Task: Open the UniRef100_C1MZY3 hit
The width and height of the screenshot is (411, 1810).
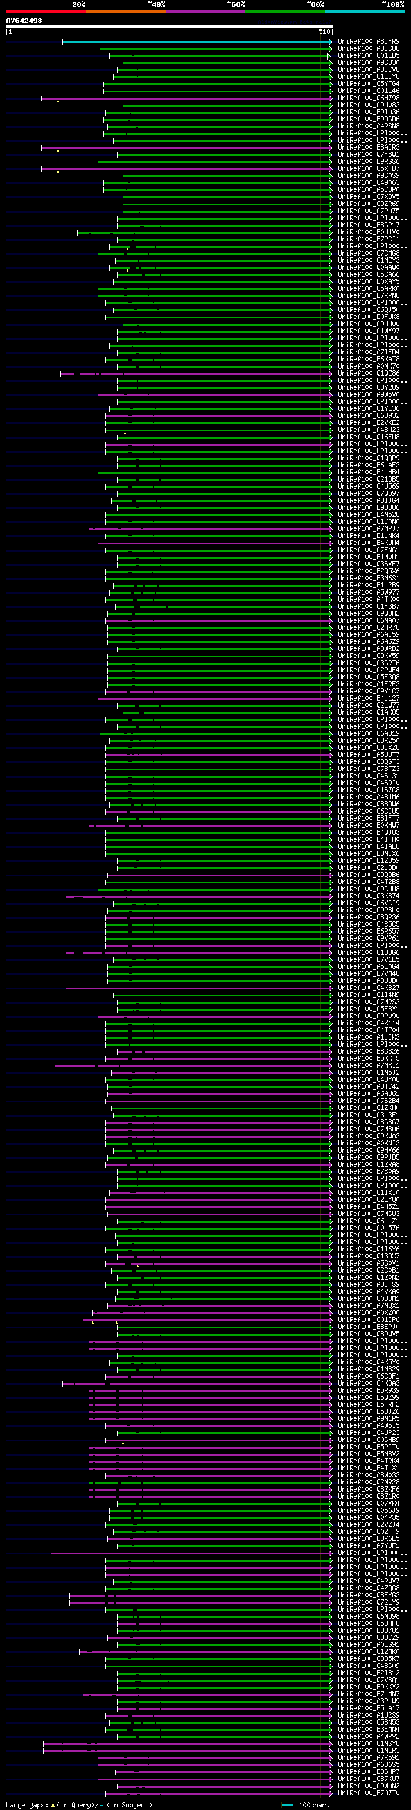Action: coord(368,260)
